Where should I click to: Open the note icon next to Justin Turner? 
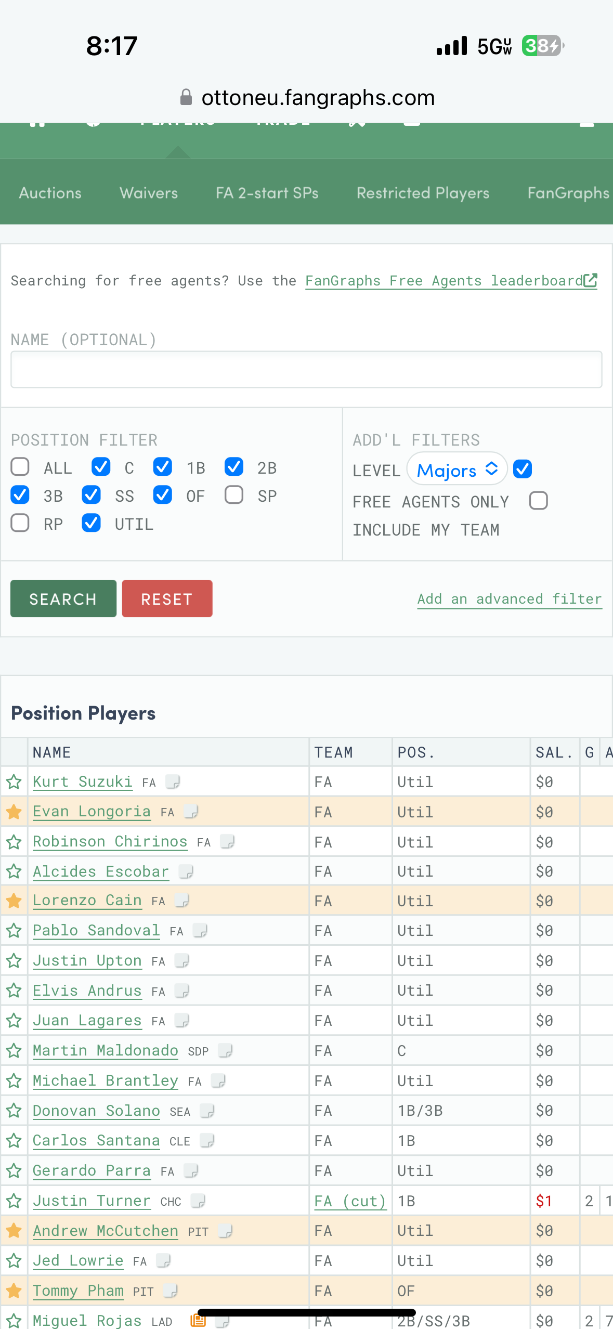coord(198,1201)
